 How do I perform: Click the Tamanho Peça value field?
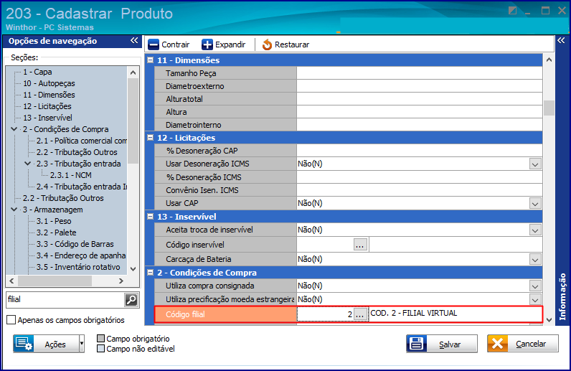pyautogui.click(x=420, y=73)
